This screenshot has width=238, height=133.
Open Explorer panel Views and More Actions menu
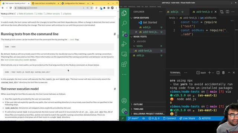[161, 11]
